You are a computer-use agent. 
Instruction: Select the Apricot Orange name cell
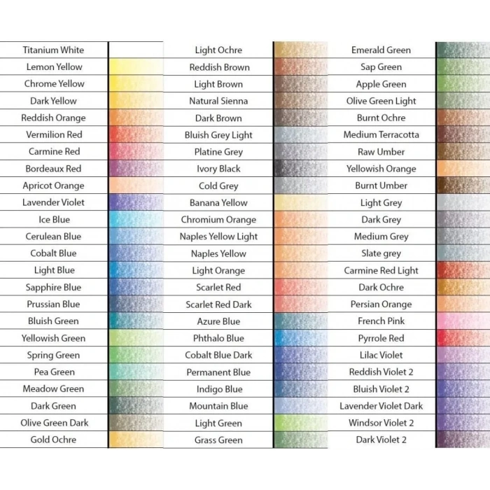[x=53, y=185]
